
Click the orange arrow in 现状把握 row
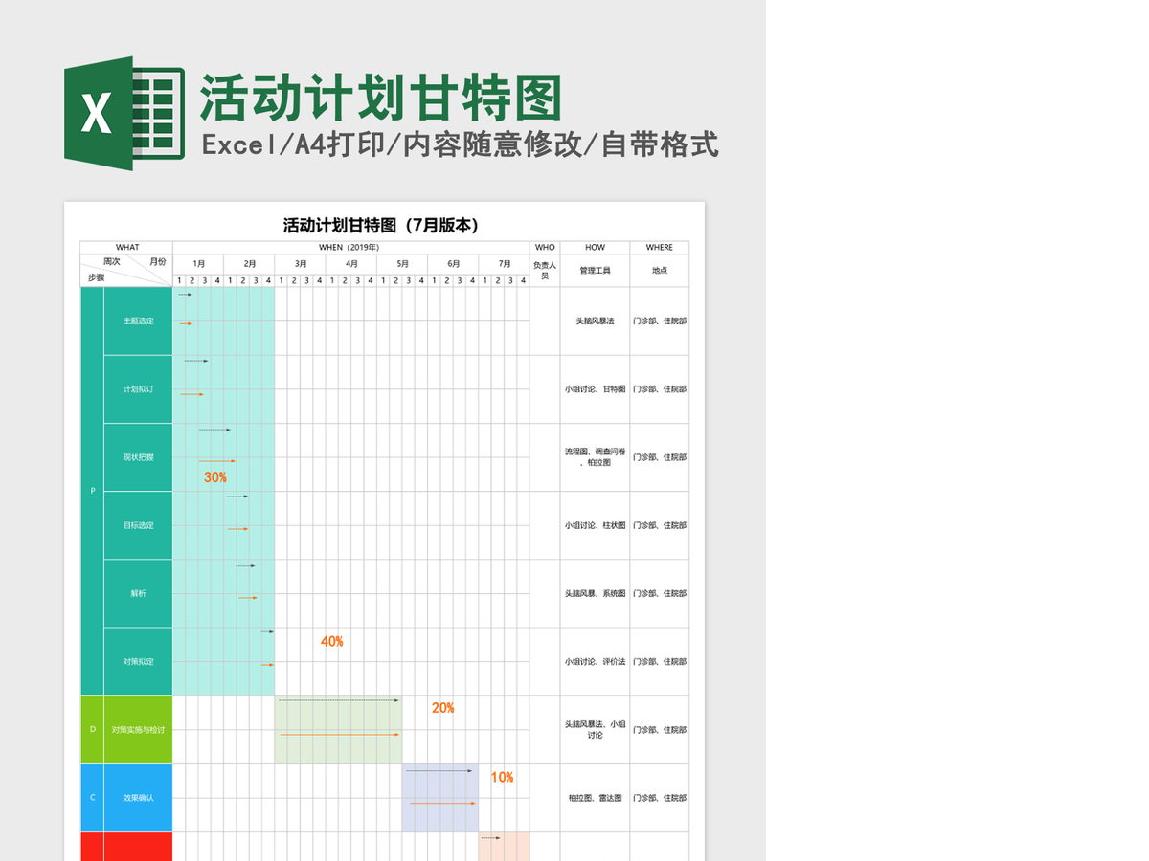click(217, 461)
